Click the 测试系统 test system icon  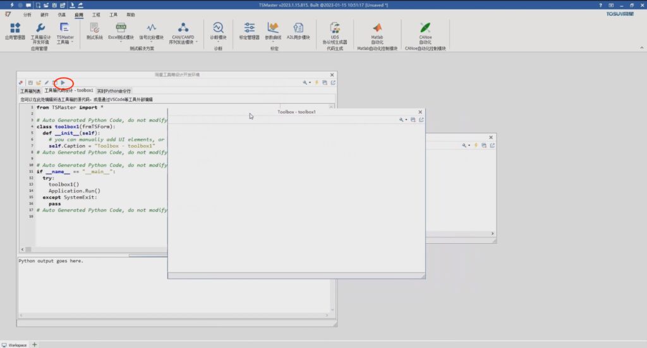(x=94, y=30)
